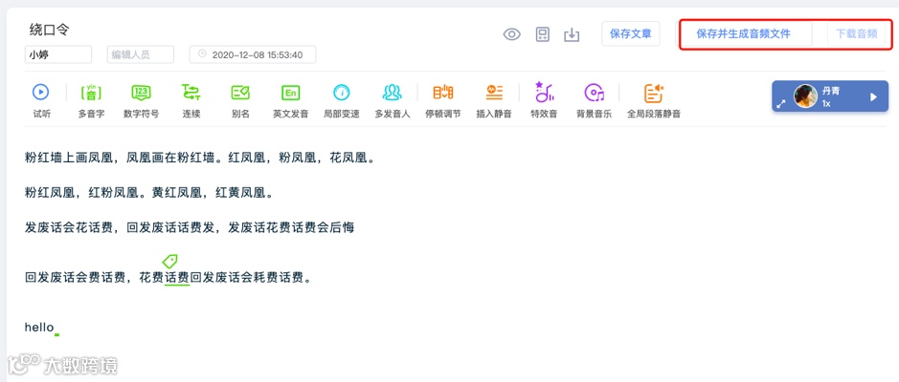Click the 保存文章 button

coord(631,33)
